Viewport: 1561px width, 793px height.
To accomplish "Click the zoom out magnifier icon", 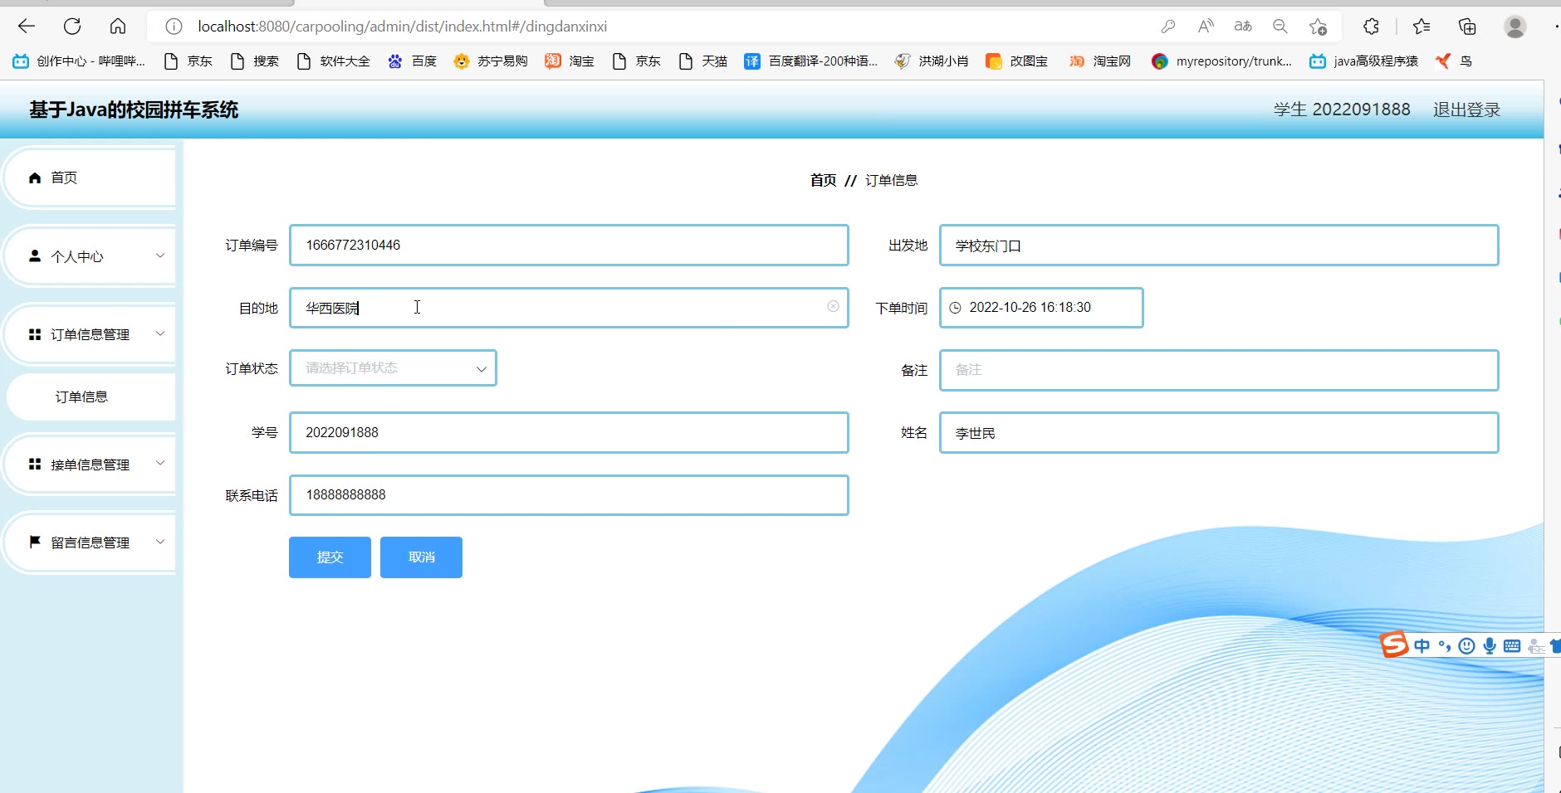I will pos(1280,27).
